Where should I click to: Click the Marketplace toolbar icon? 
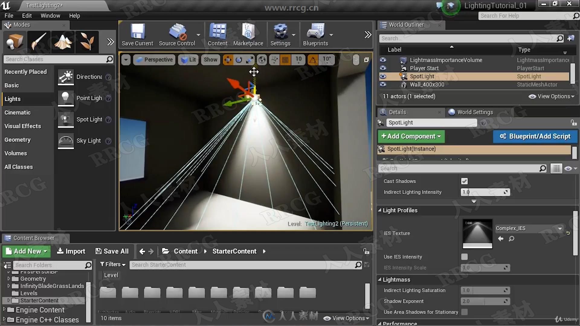pos(248,35)
